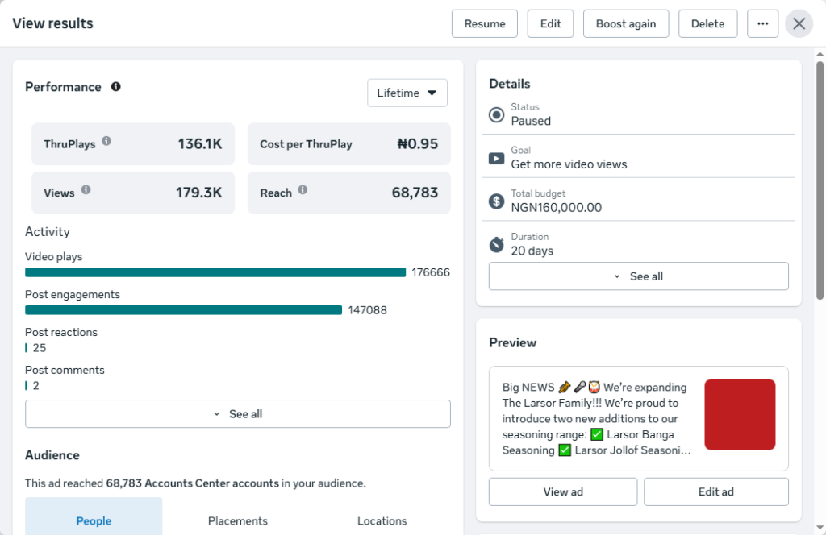Click the Resume button
Image resolution: width=826 pixels, height=535 pixels.
click(x=485, y=23)
